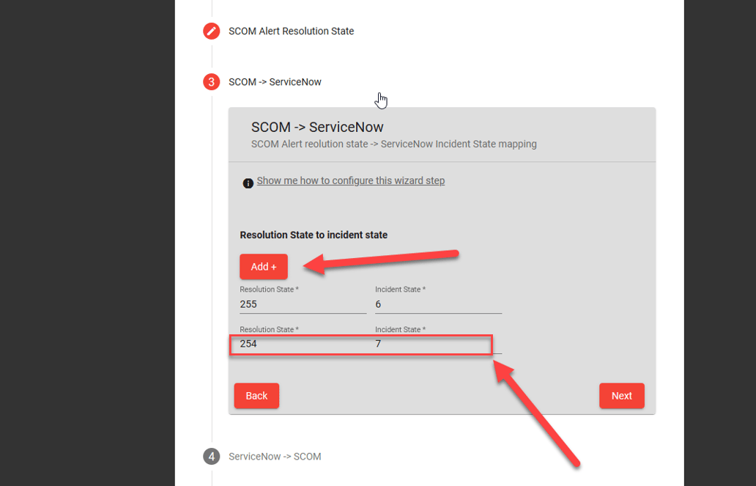This screenshot has height=486, width=756.
Task: Click the Next button
Action: pos(621,395)
